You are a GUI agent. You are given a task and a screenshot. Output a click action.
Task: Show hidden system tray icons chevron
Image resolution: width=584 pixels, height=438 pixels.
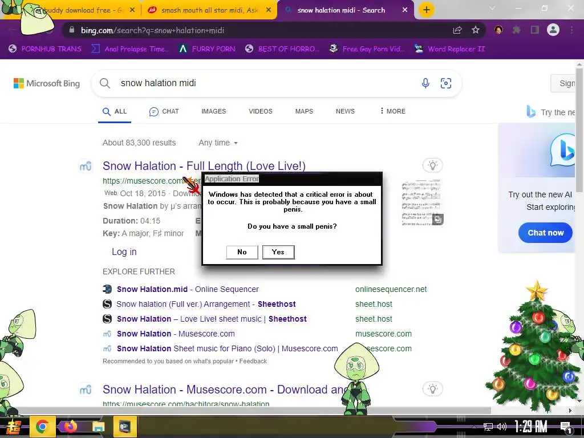click(474, 427)
